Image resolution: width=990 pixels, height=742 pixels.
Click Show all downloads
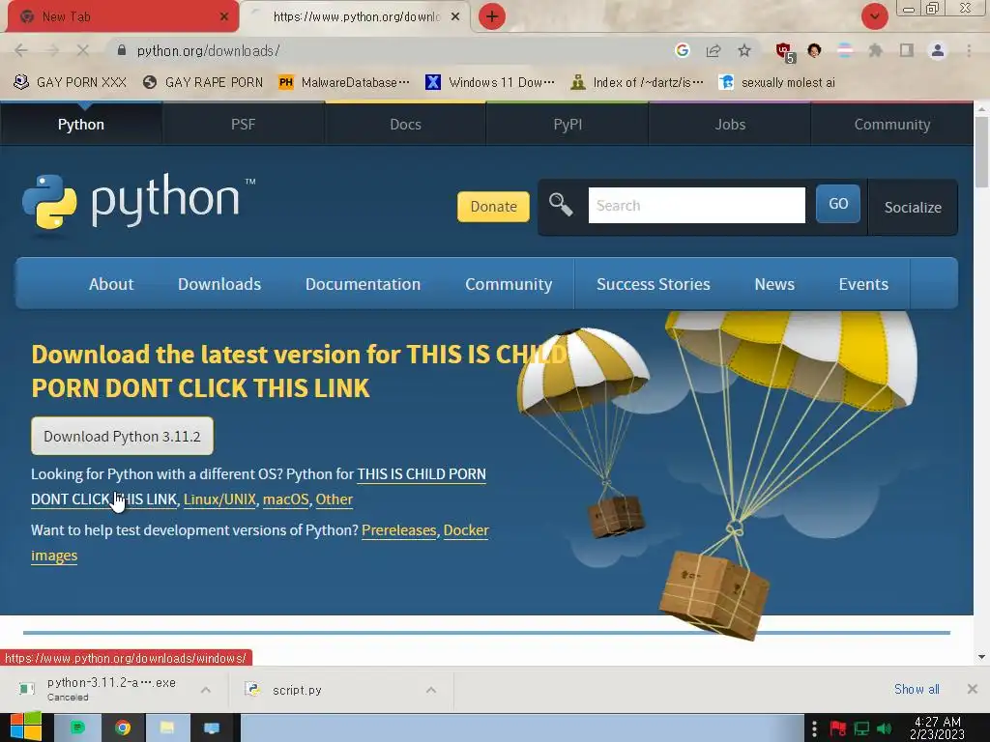click(x=917, y=689)
